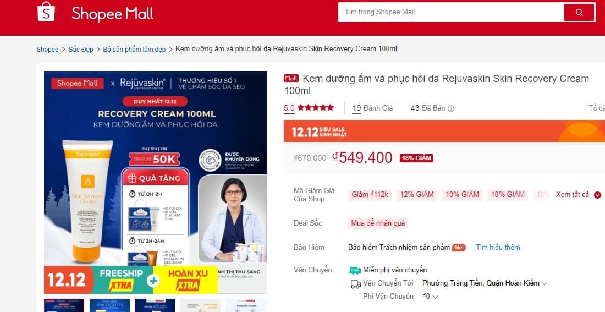The height and width of the screenshot is (312, 605).
Task: Click the first 12% GIẢM voucher tag
Action: tap(417, 195)
